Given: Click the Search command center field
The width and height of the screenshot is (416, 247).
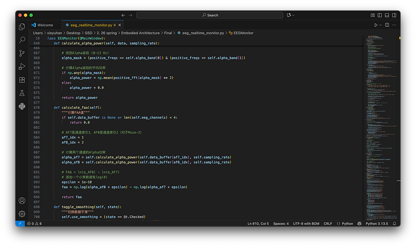Looking at the screenshot, I should click(x=210, y=15).
